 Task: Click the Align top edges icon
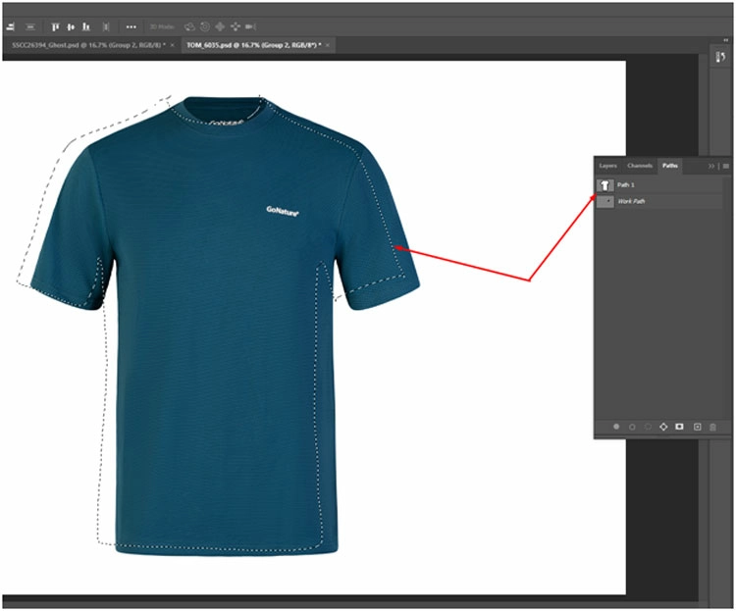[x=55, y=27]
